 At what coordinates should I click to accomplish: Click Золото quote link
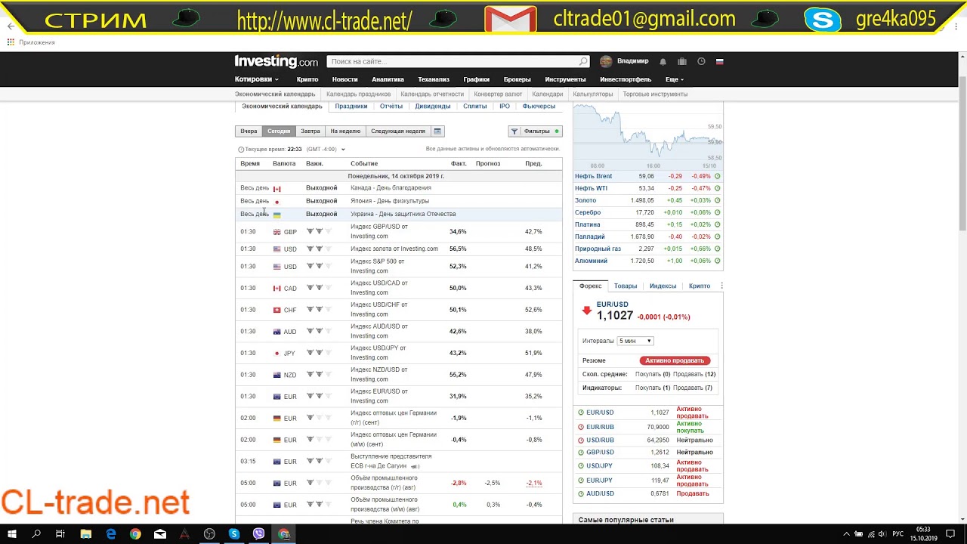pyautogui.click(x=585, y=200)
